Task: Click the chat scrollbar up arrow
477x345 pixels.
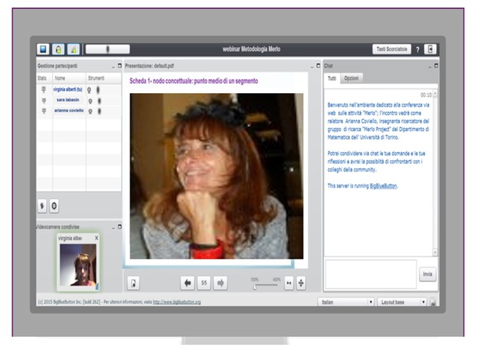Action: pos(435,93)
